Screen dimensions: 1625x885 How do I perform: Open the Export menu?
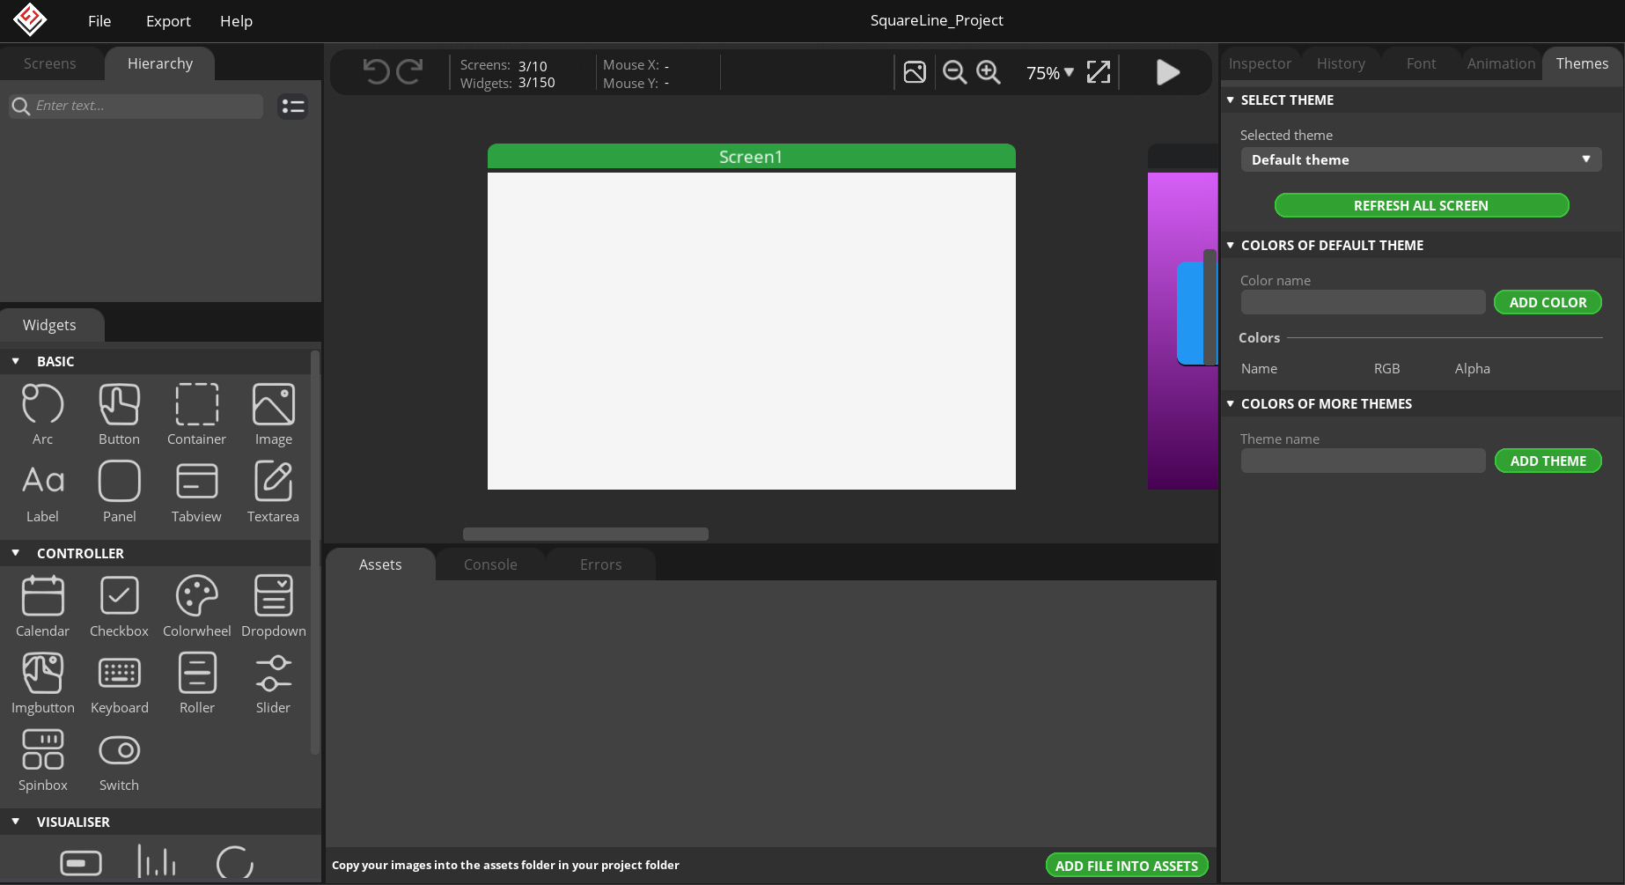(168, 21)
